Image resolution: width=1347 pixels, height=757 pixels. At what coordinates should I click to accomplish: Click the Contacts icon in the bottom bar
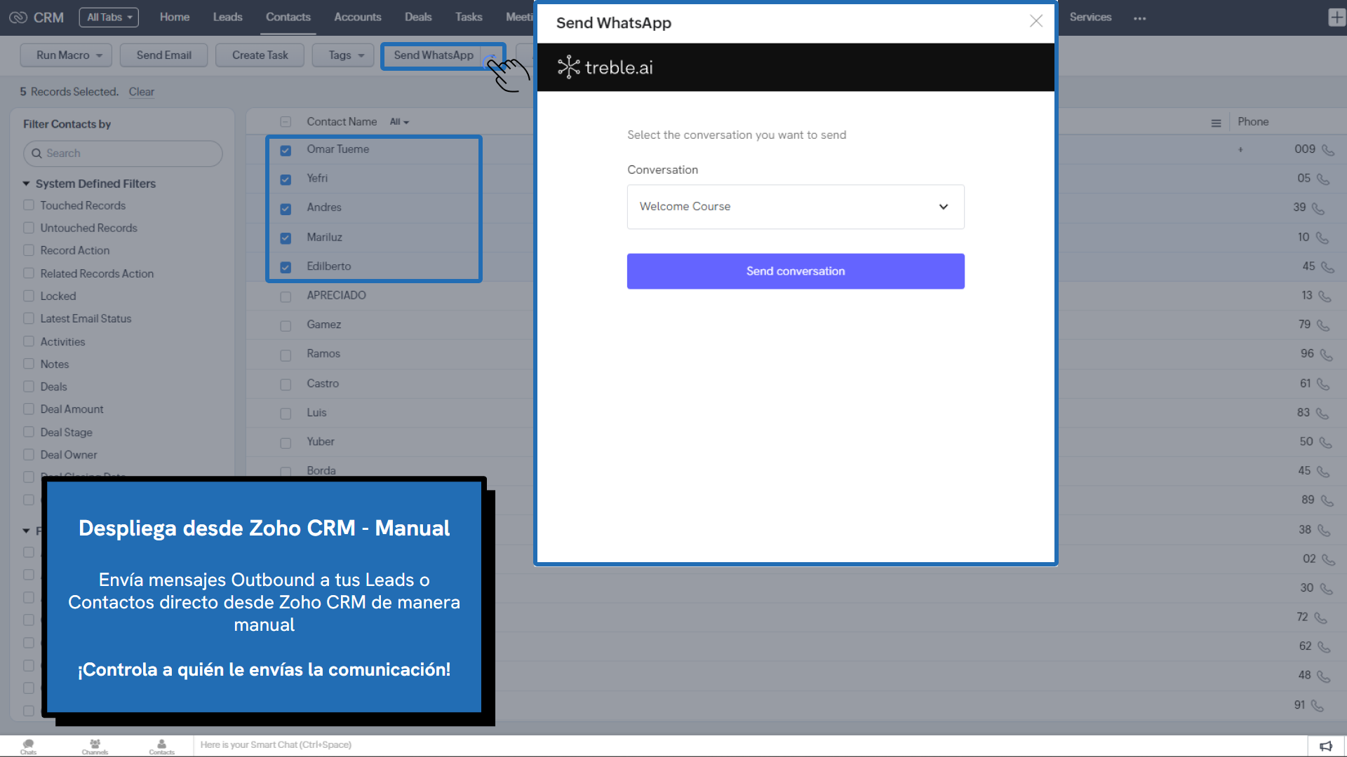tap(161, 746)
